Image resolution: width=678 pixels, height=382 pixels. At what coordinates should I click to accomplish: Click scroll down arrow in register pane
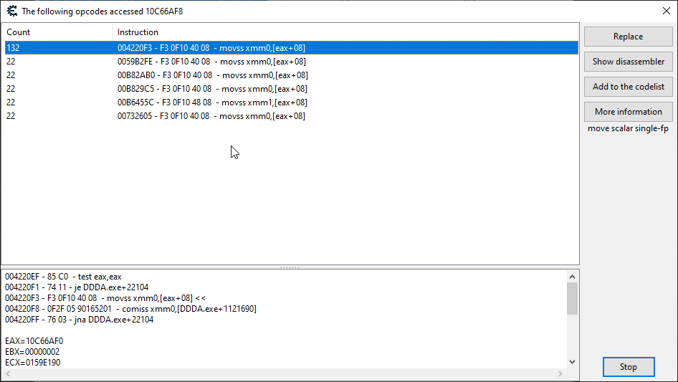click(572, 362)
